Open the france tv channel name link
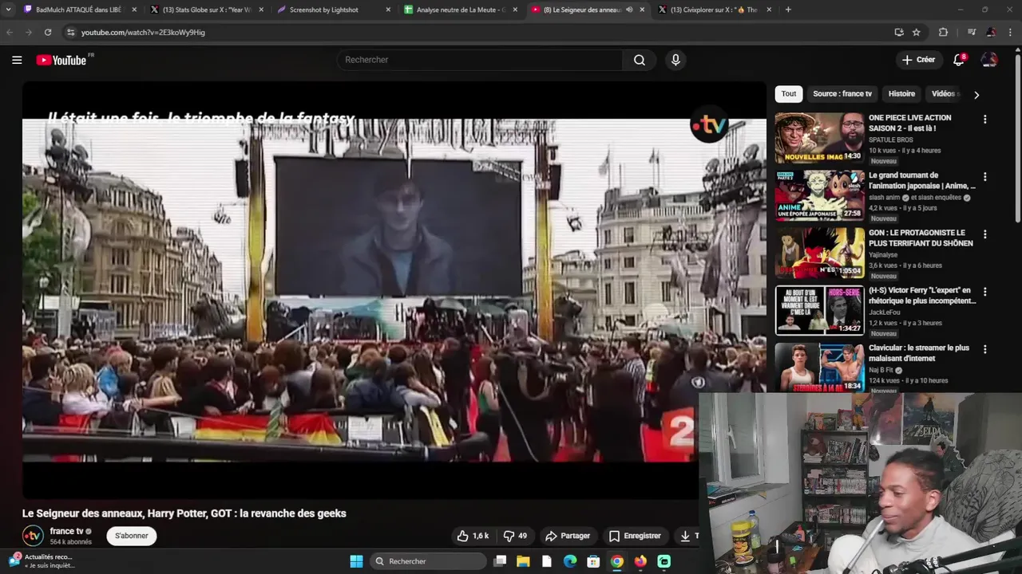 [x=66, y=531]
